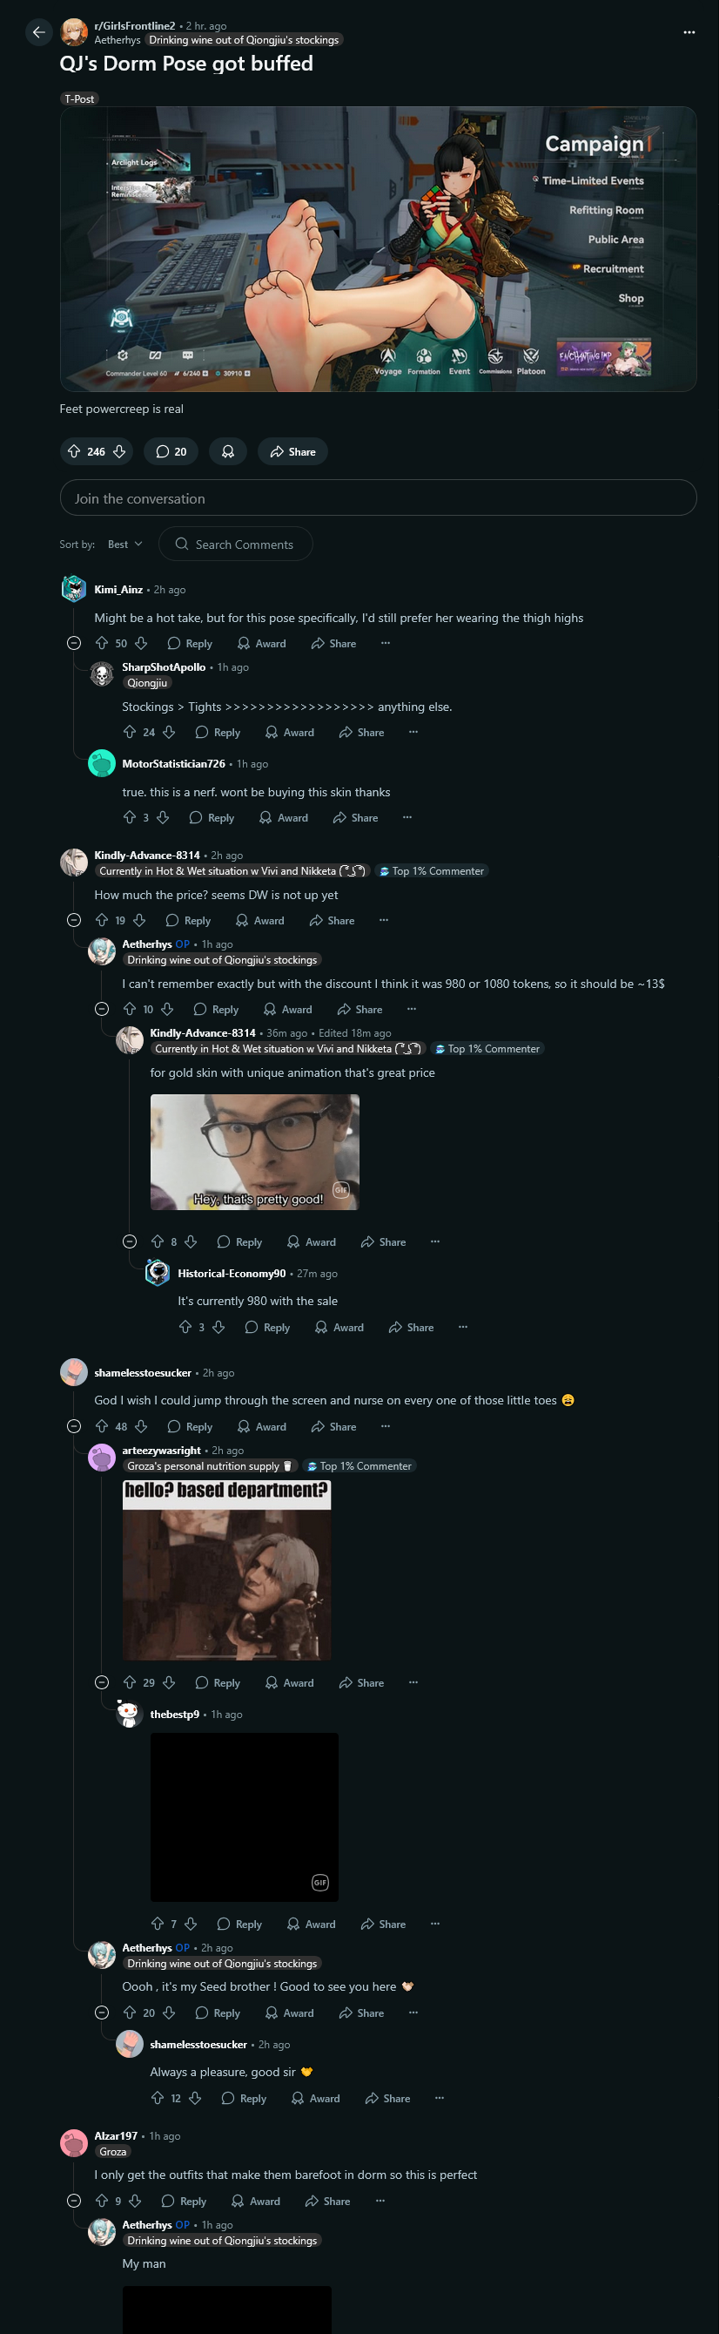Downvote the main post
Viewport: 719px width, 2334px height.
119,451
